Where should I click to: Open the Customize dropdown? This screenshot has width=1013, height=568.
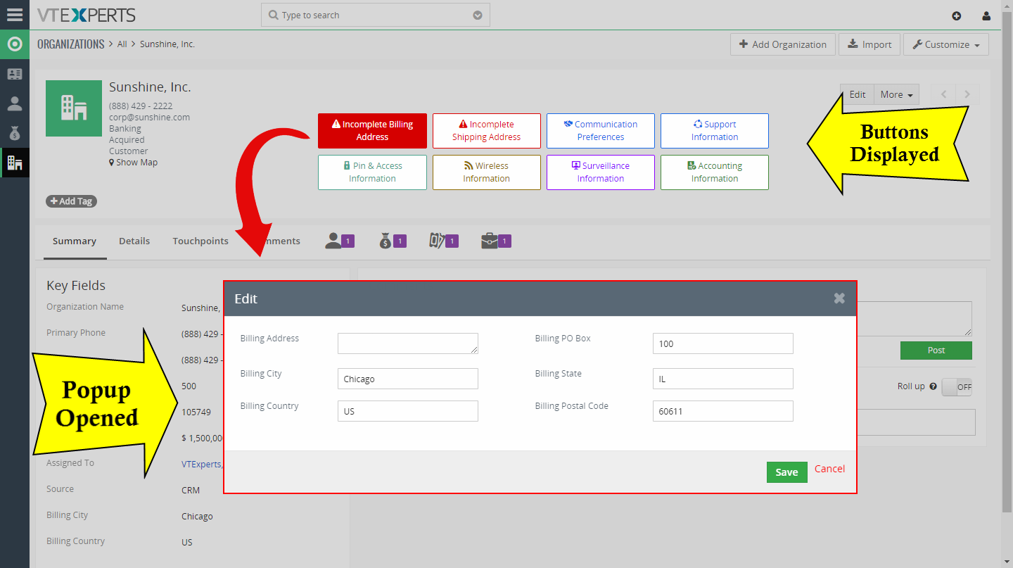coord(946,44)
